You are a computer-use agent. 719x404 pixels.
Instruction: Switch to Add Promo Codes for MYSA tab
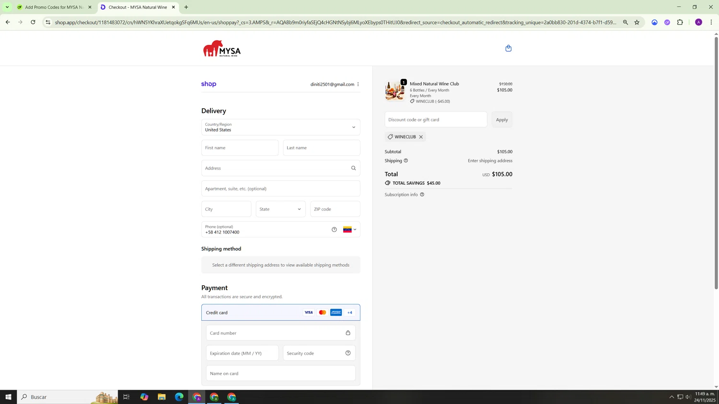[54, 7]
